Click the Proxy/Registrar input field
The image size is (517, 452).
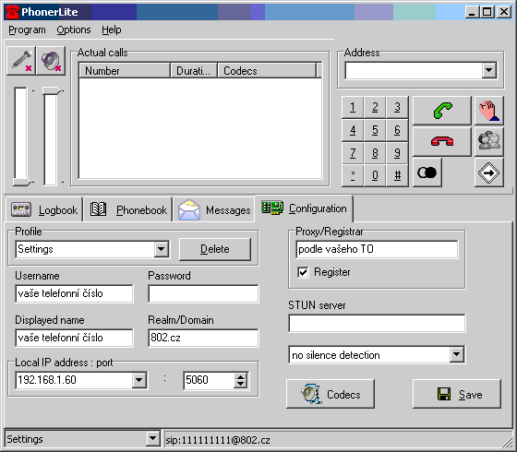(x=377, y=249)
